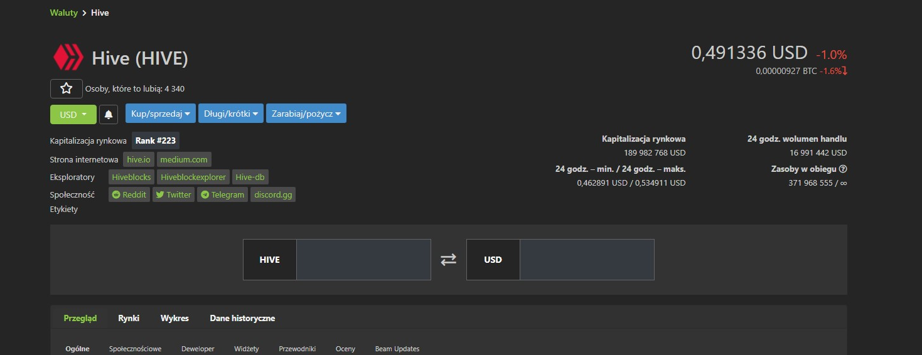
Task: Open Reddit community link
Action: point(129,194)
